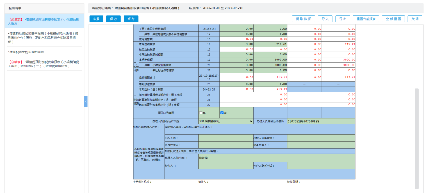Click the 重置当前报表 button
The image size is (428, 193).
[x=366, y=19]
